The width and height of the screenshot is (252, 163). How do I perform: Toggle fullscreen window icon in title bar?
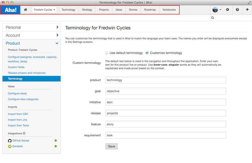tap(249, 2)
